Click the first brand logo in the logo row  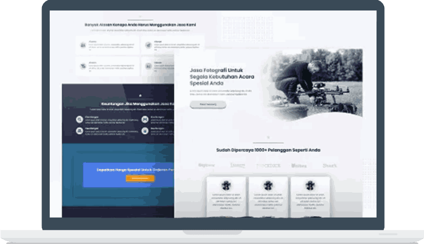(206, 165)
